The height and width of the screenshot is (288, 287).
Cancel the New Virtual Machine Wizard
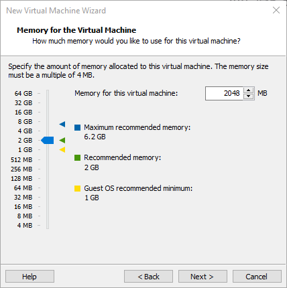click(257, 277)
